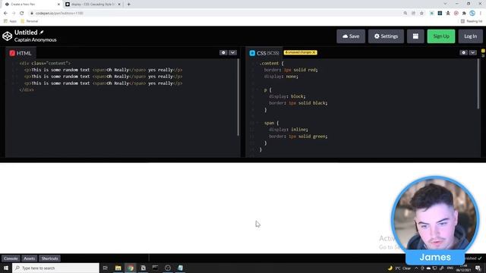Screen dimensions: 486x273
Task: Click the green Sign Up button
Action: 441,36
